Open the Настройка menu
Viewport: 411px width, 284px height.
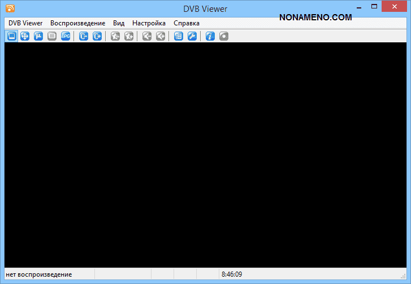click(x=149, y=23)
